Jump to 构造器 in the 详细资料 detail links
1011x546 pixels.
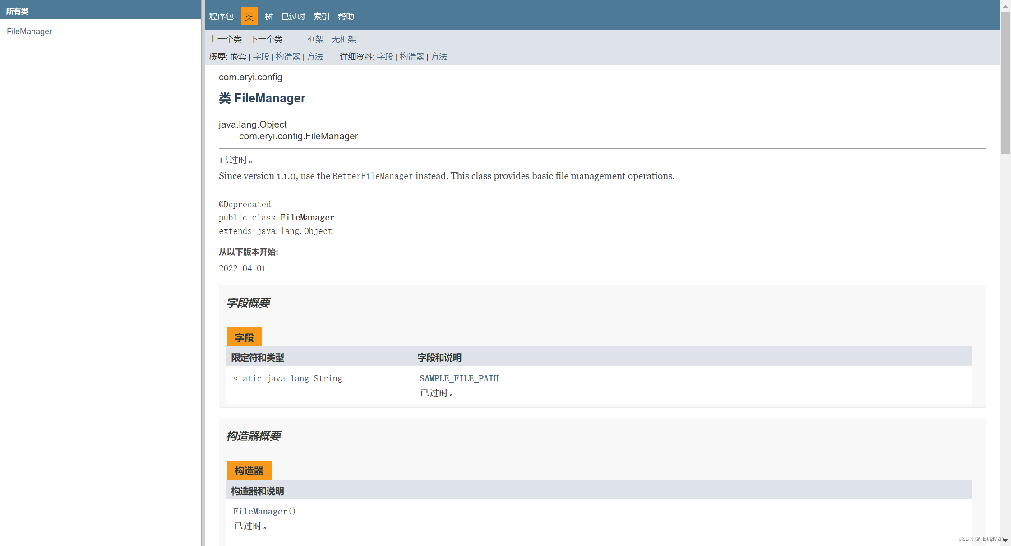(x=412, y=57)
